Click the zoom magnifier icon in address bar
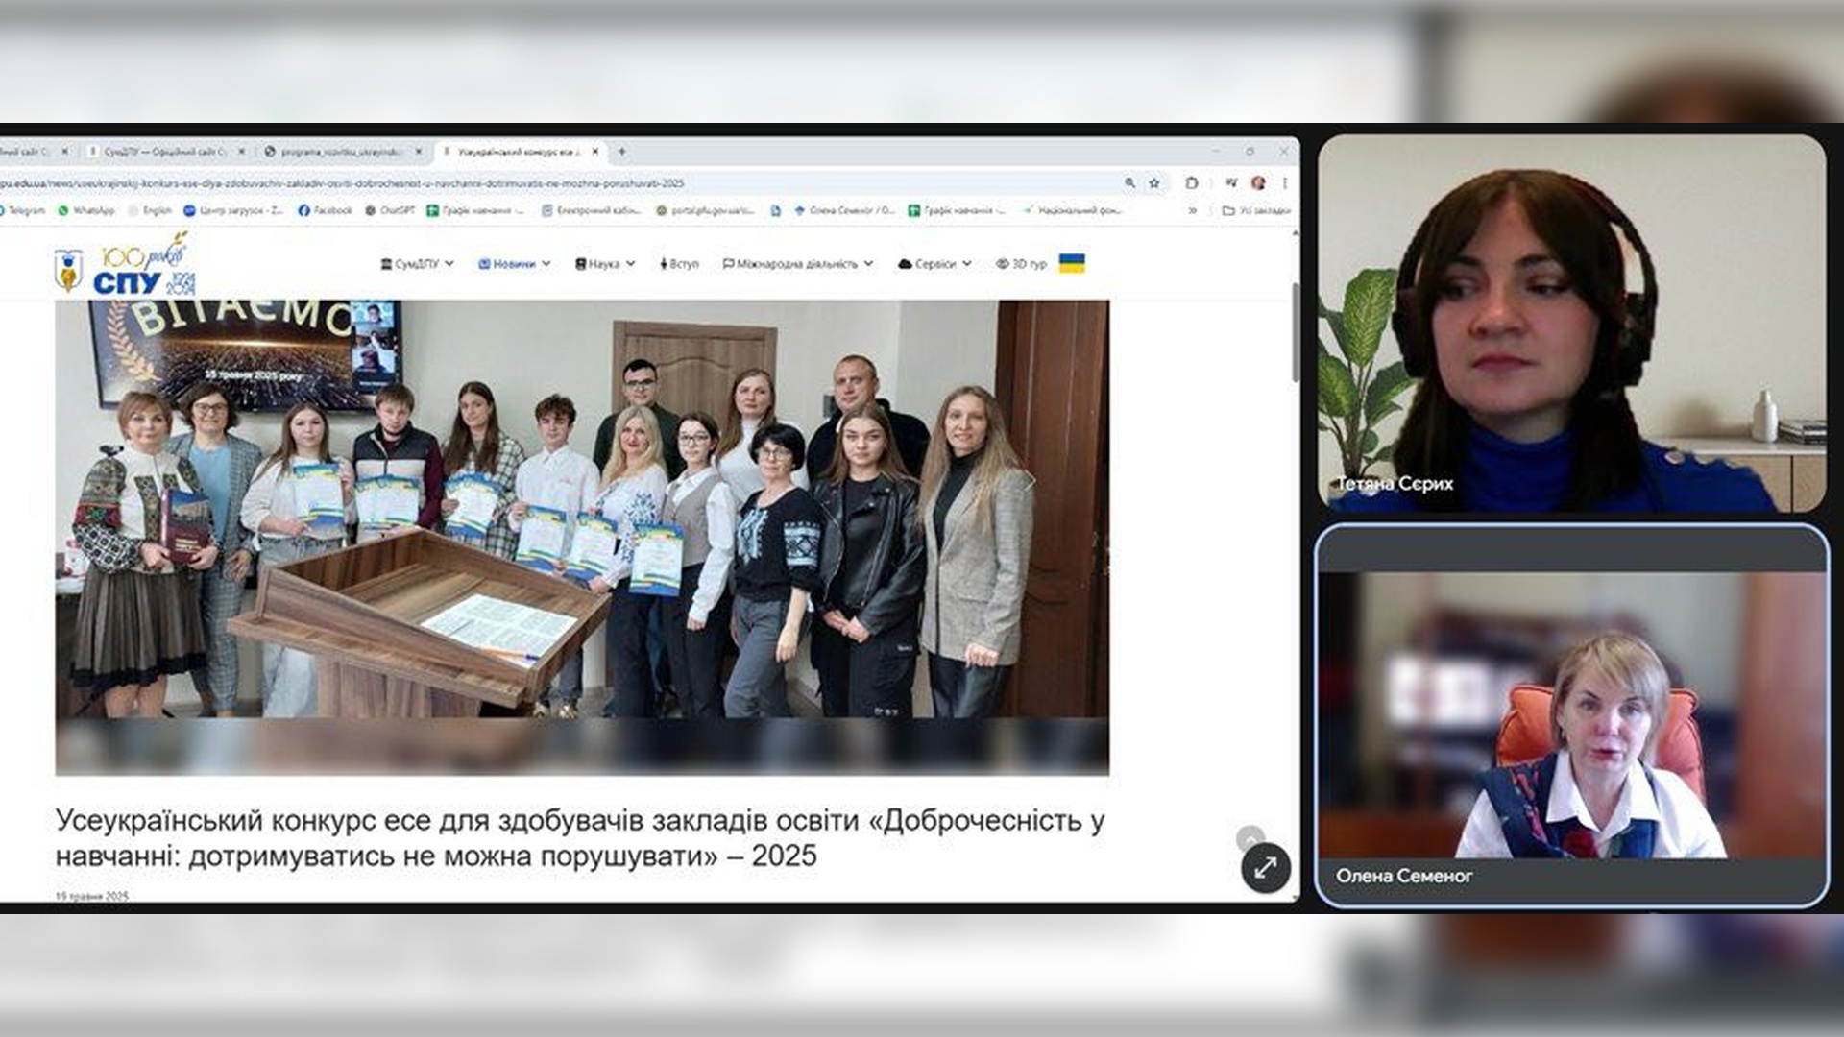The image size is (1844, 1037). (1129, 182)
